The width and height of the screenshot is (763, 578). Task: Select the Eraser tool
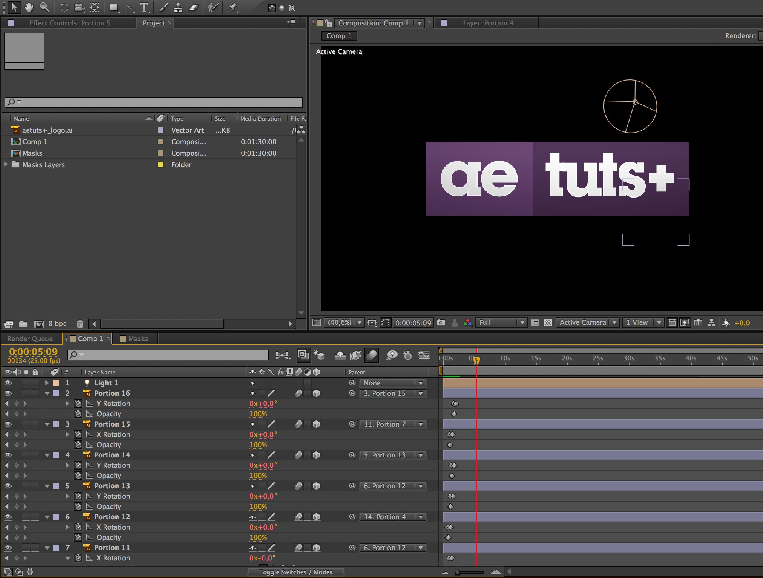pos(193,7)
